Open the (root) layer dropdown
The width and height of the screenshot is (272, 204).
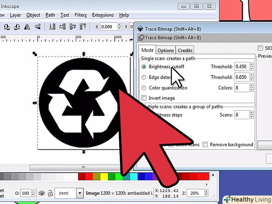(80, 193)
